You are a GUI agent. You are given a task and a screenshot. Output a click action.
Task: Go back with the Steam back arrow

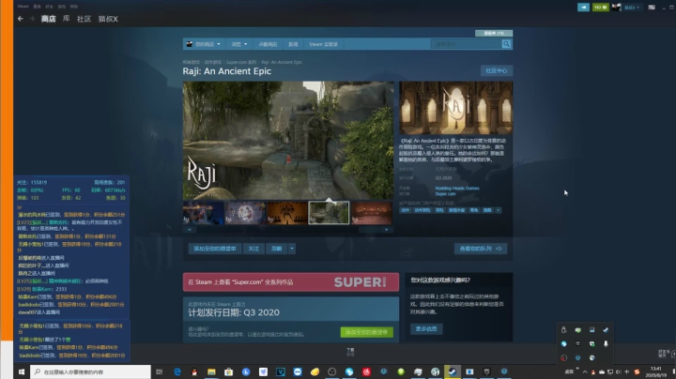click(21, 19)
